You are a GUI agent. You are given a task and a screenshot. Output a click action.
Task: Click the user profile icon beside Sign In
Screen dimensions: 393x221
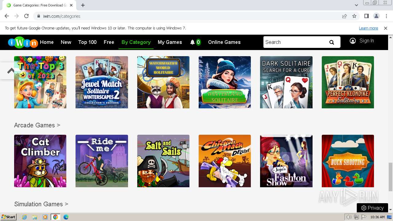pyautogui.click(x=353, y=41)
